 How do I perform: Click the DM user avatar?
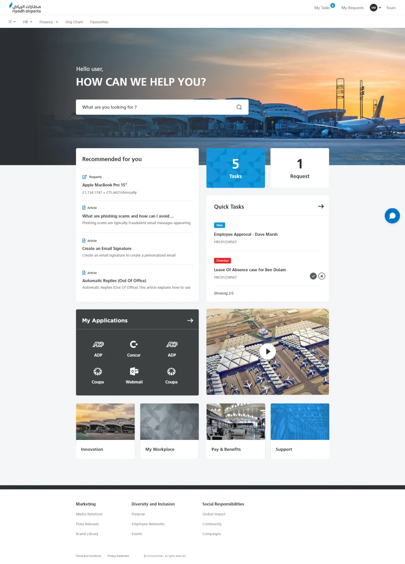click(374, 8)
